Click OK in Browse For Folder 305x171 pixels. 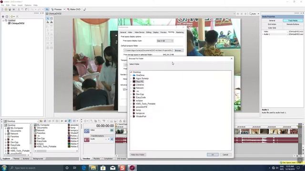tap(213, 155)
